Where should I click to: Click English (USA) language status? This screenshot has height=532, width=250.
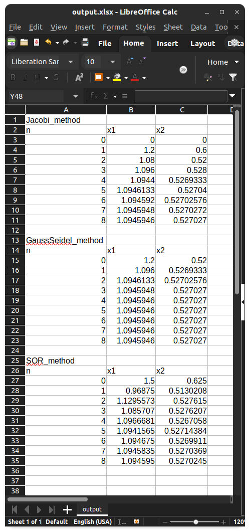92,522
